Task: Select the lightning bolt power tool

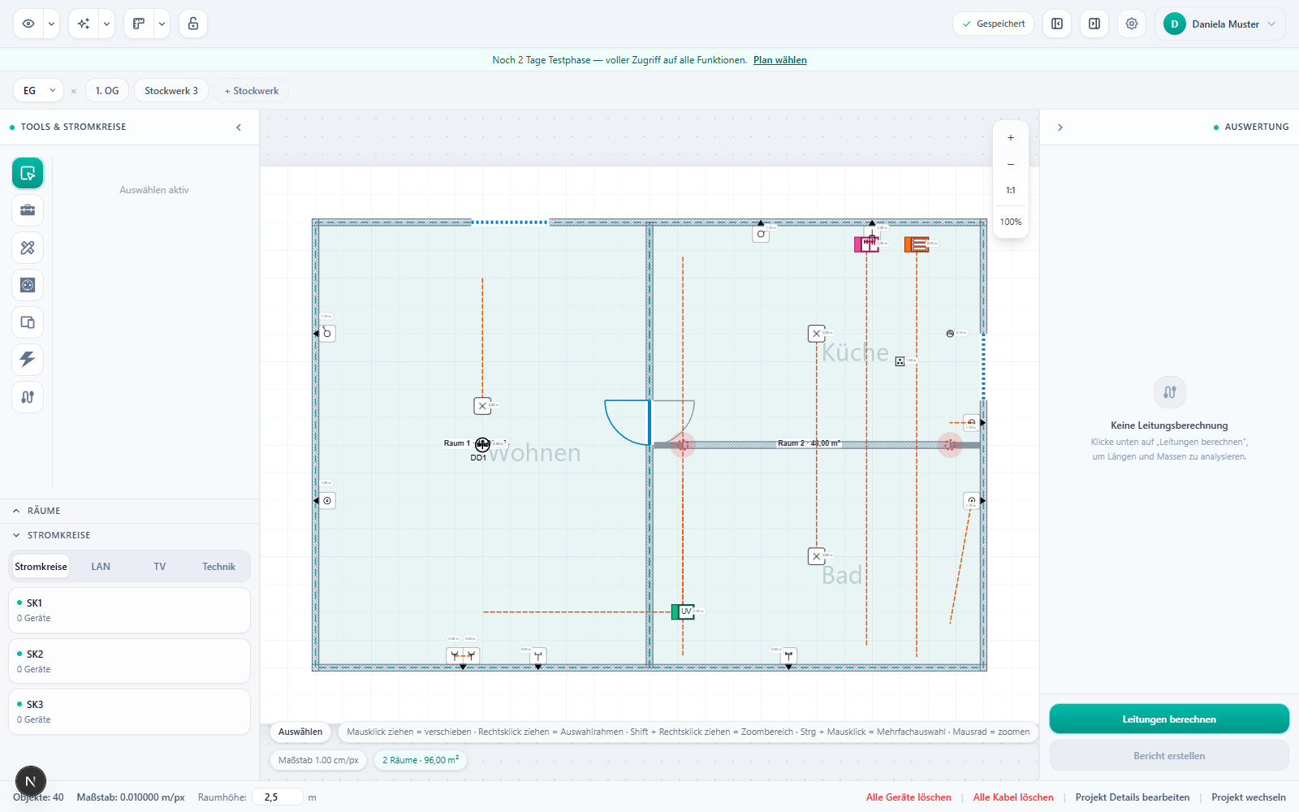Action: [28, 360]
